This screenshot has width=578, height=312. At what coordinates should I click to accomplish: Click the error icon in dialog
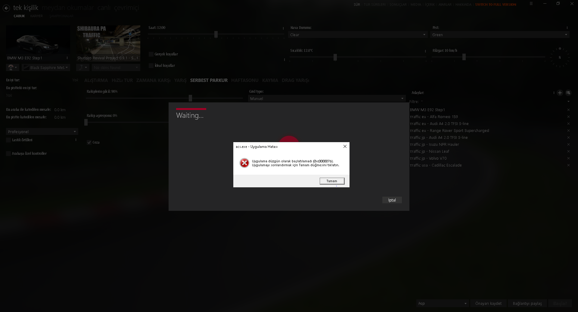click(x=244, y=163)
